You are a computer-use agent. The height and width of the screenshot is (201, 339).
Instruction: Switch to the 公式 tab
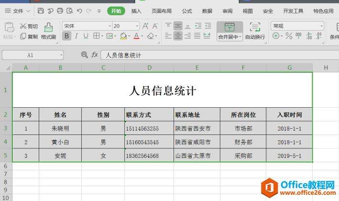pyautogui.click(x=187, y=11)
